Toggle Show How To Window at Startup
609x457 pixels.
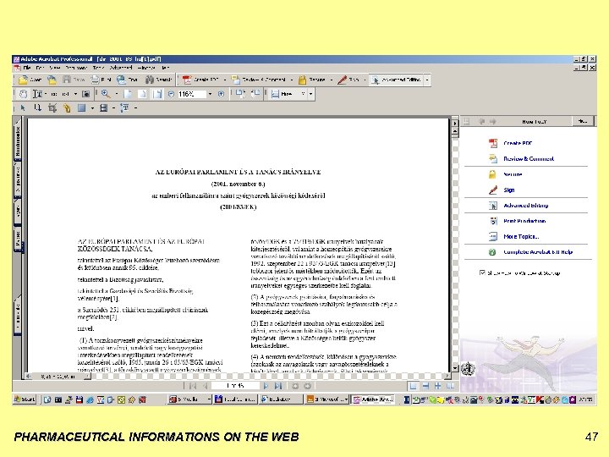click(x=482, y=273)
